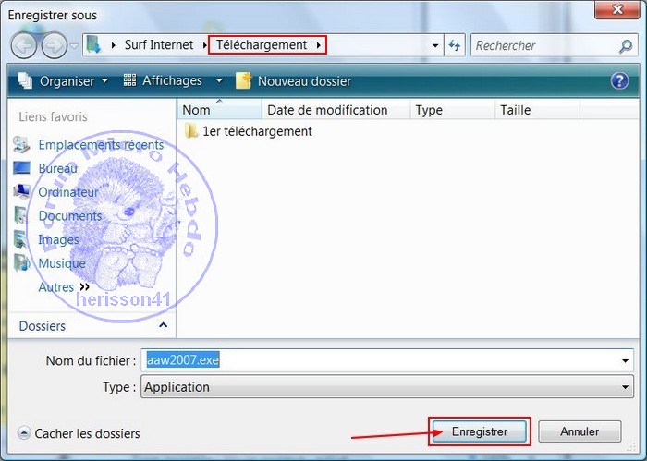The image size is (647, 461).
Task: Open the file name history dropdown
Action: coord(626,361)
